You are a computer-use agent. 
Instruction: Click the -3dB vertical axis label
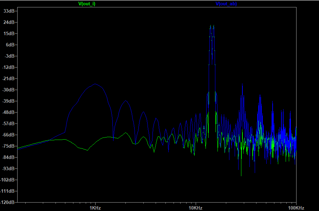(9, 56)
